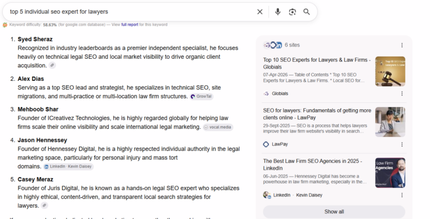The height and width of the screenshot is (219, 430).
Task: Open more options for Globials result
Action: [x=402, y=93]
